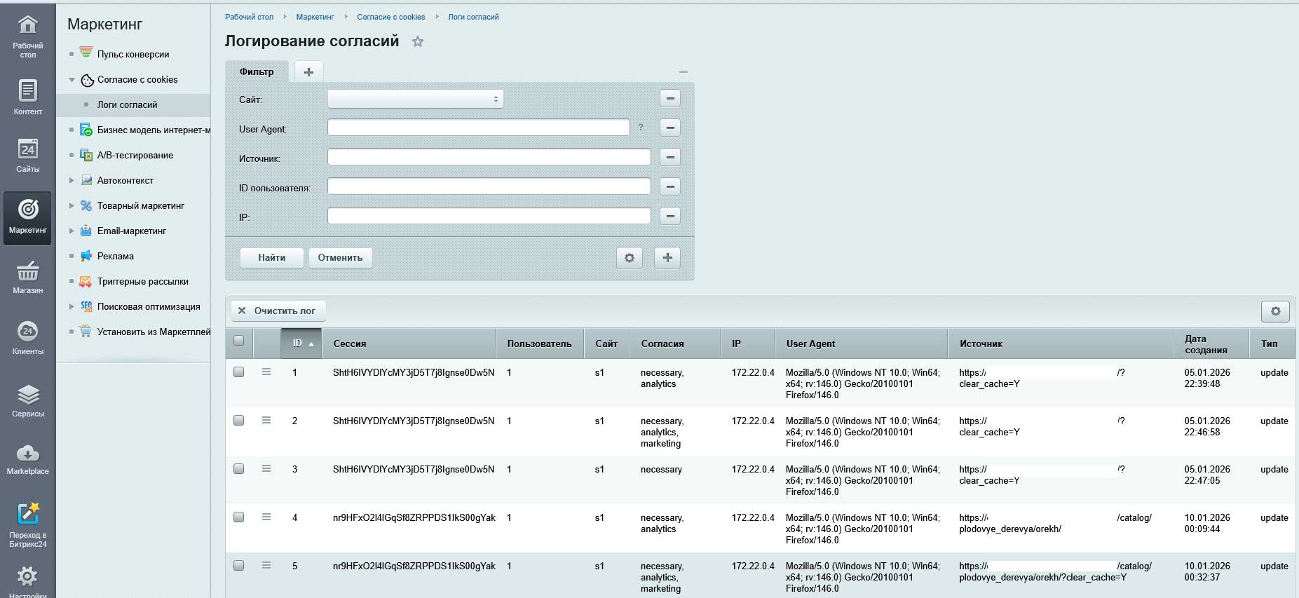
Task: Open filter settings gear icon
Action: click(x=629, y=258)
